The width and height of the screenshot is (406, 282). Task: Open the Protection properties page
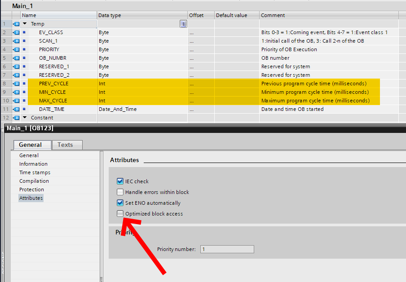(31, 189)
